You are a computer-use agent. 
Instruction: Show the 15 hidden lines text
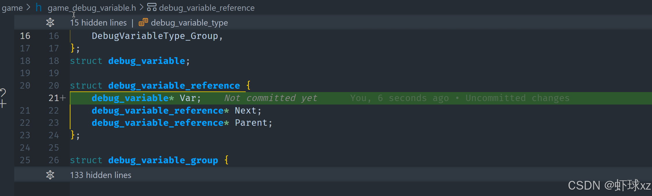click(98, 23)
